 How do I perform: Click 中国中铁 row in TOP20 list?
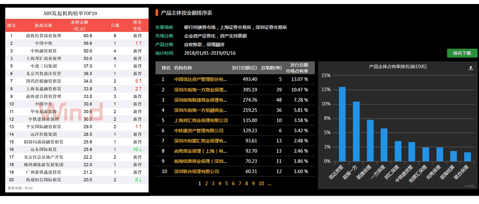(77, 43)
